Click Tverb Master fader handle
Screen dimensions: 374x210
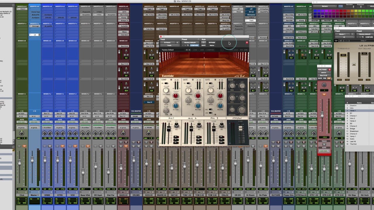coord(240,128)
